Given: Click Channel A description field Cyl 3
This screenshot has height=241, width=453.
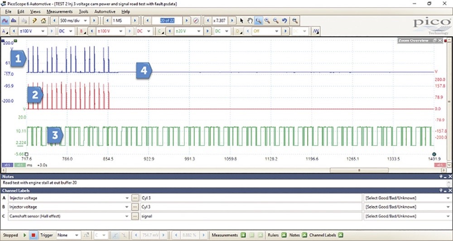Looking at the screenshot, I should tap(251, 198).
